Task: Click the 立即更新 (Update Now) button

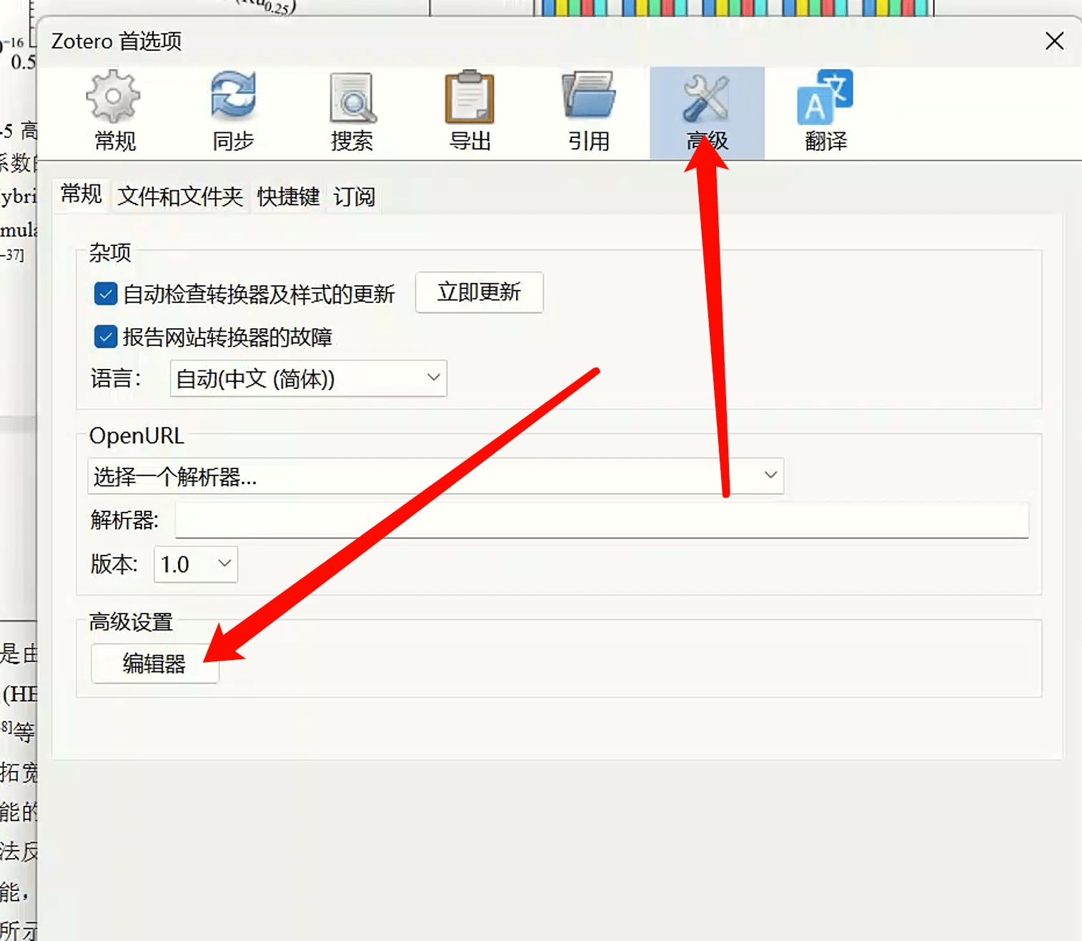Action: pos(479,292)
